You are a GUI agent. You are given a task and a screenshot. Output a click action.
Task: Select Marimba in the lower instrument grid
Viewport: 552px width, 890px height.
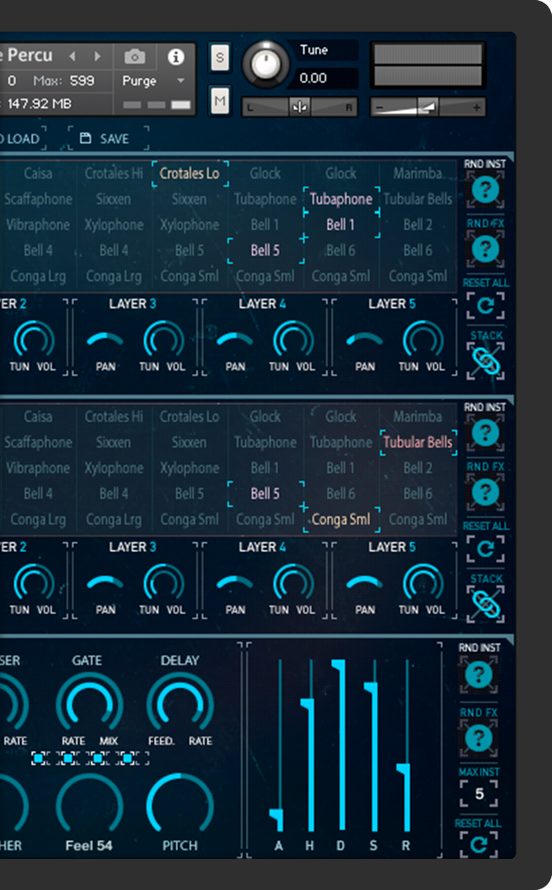pyautogui.click(x=418, y=417)
